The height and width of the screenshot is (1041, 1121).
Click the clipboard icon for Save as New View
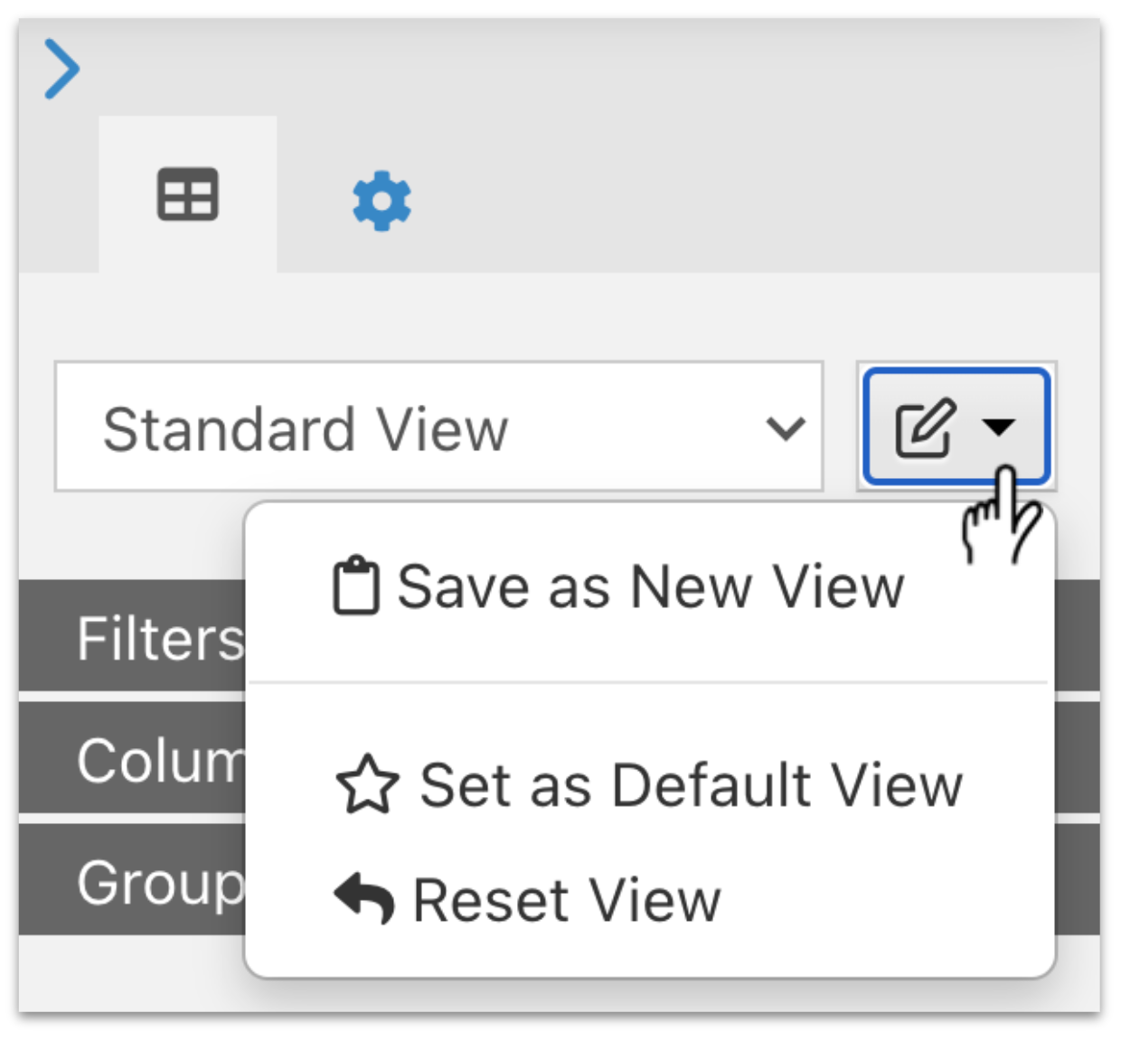click(x=355, y=586)
